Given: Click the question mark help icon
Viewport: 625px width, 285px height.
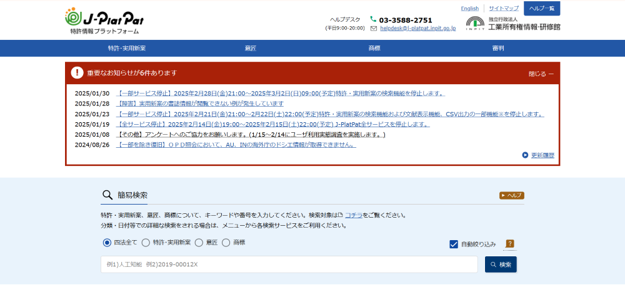Looking at the screenshot, I should pos(510,244).
